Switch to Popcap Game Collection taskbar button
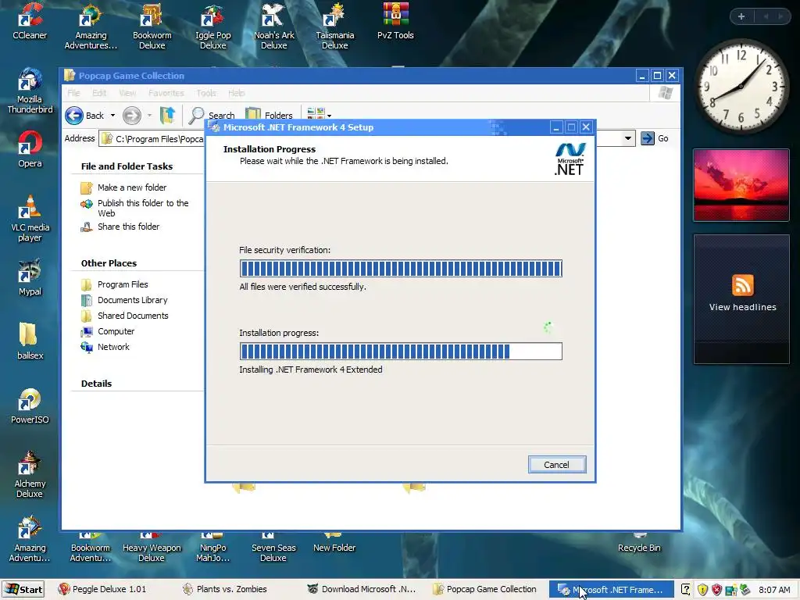800x600 pixels. coord(486,589)
